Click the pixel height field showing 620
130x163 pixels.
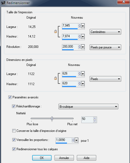(x=70, y=83)
